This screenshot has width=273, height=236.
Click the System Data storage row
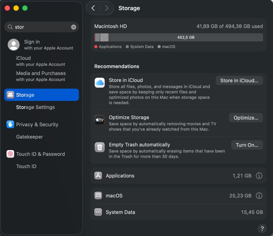click(179, 212)
